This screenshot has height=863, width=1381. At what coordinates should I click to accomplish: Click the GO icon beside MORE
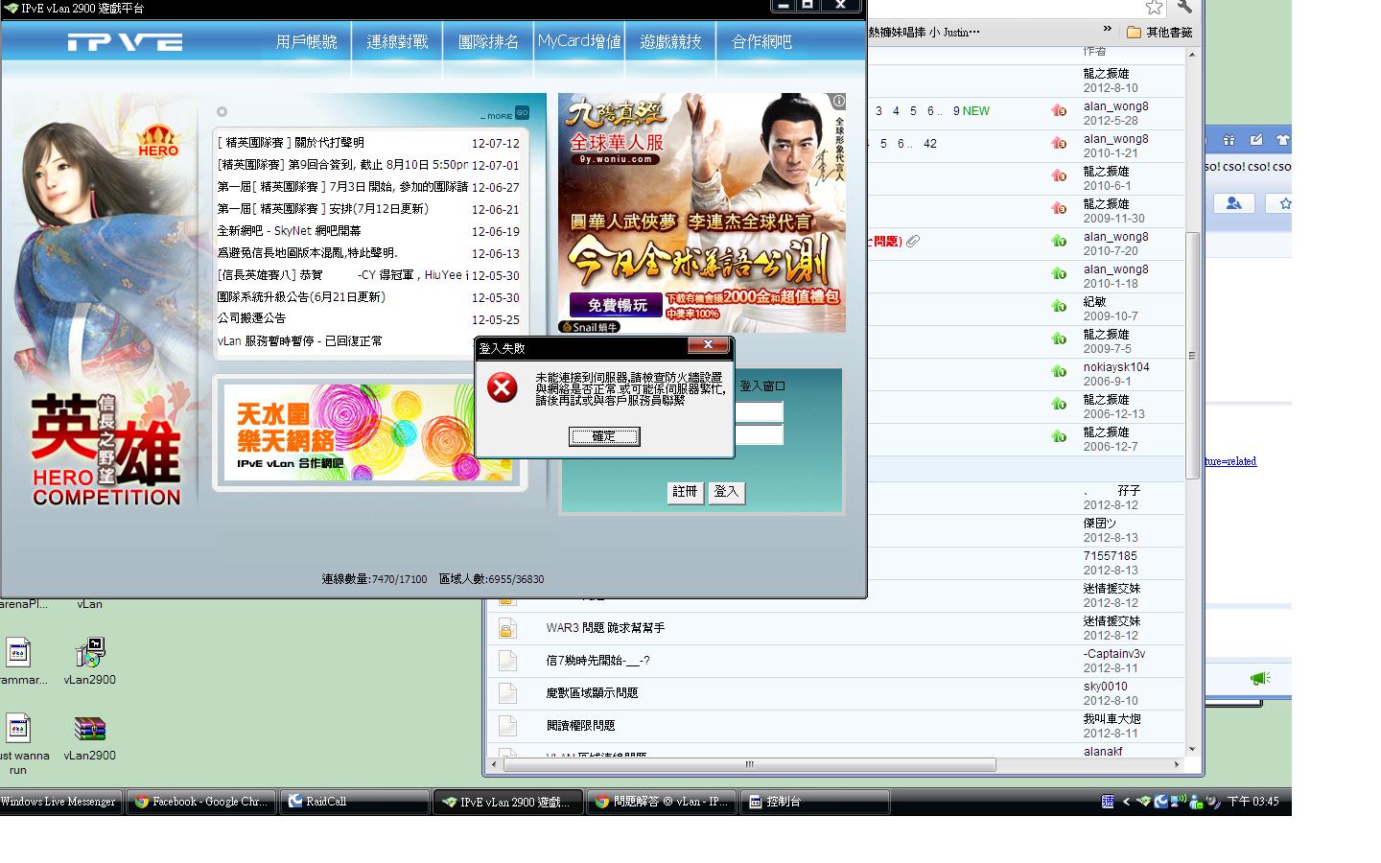coord(522,113)
